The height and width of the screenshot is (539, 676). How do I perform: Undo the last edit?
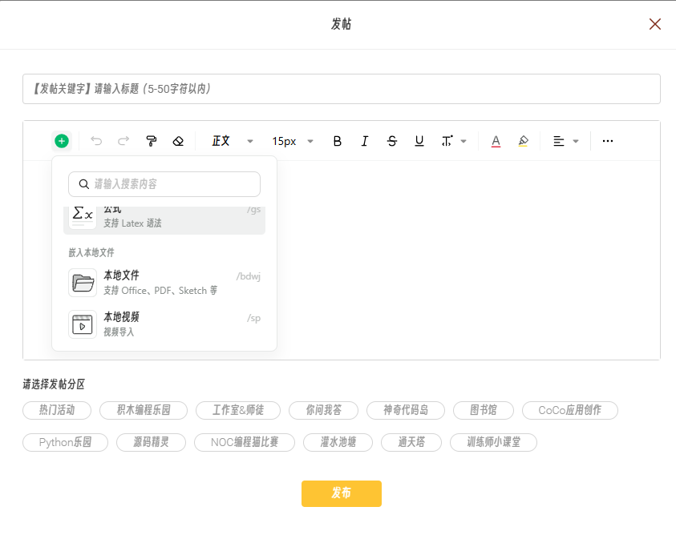click(96, 141)
